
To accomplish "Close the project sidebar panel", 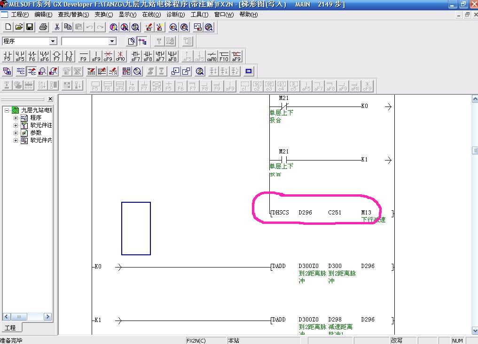I will click(x=50, y=99).
